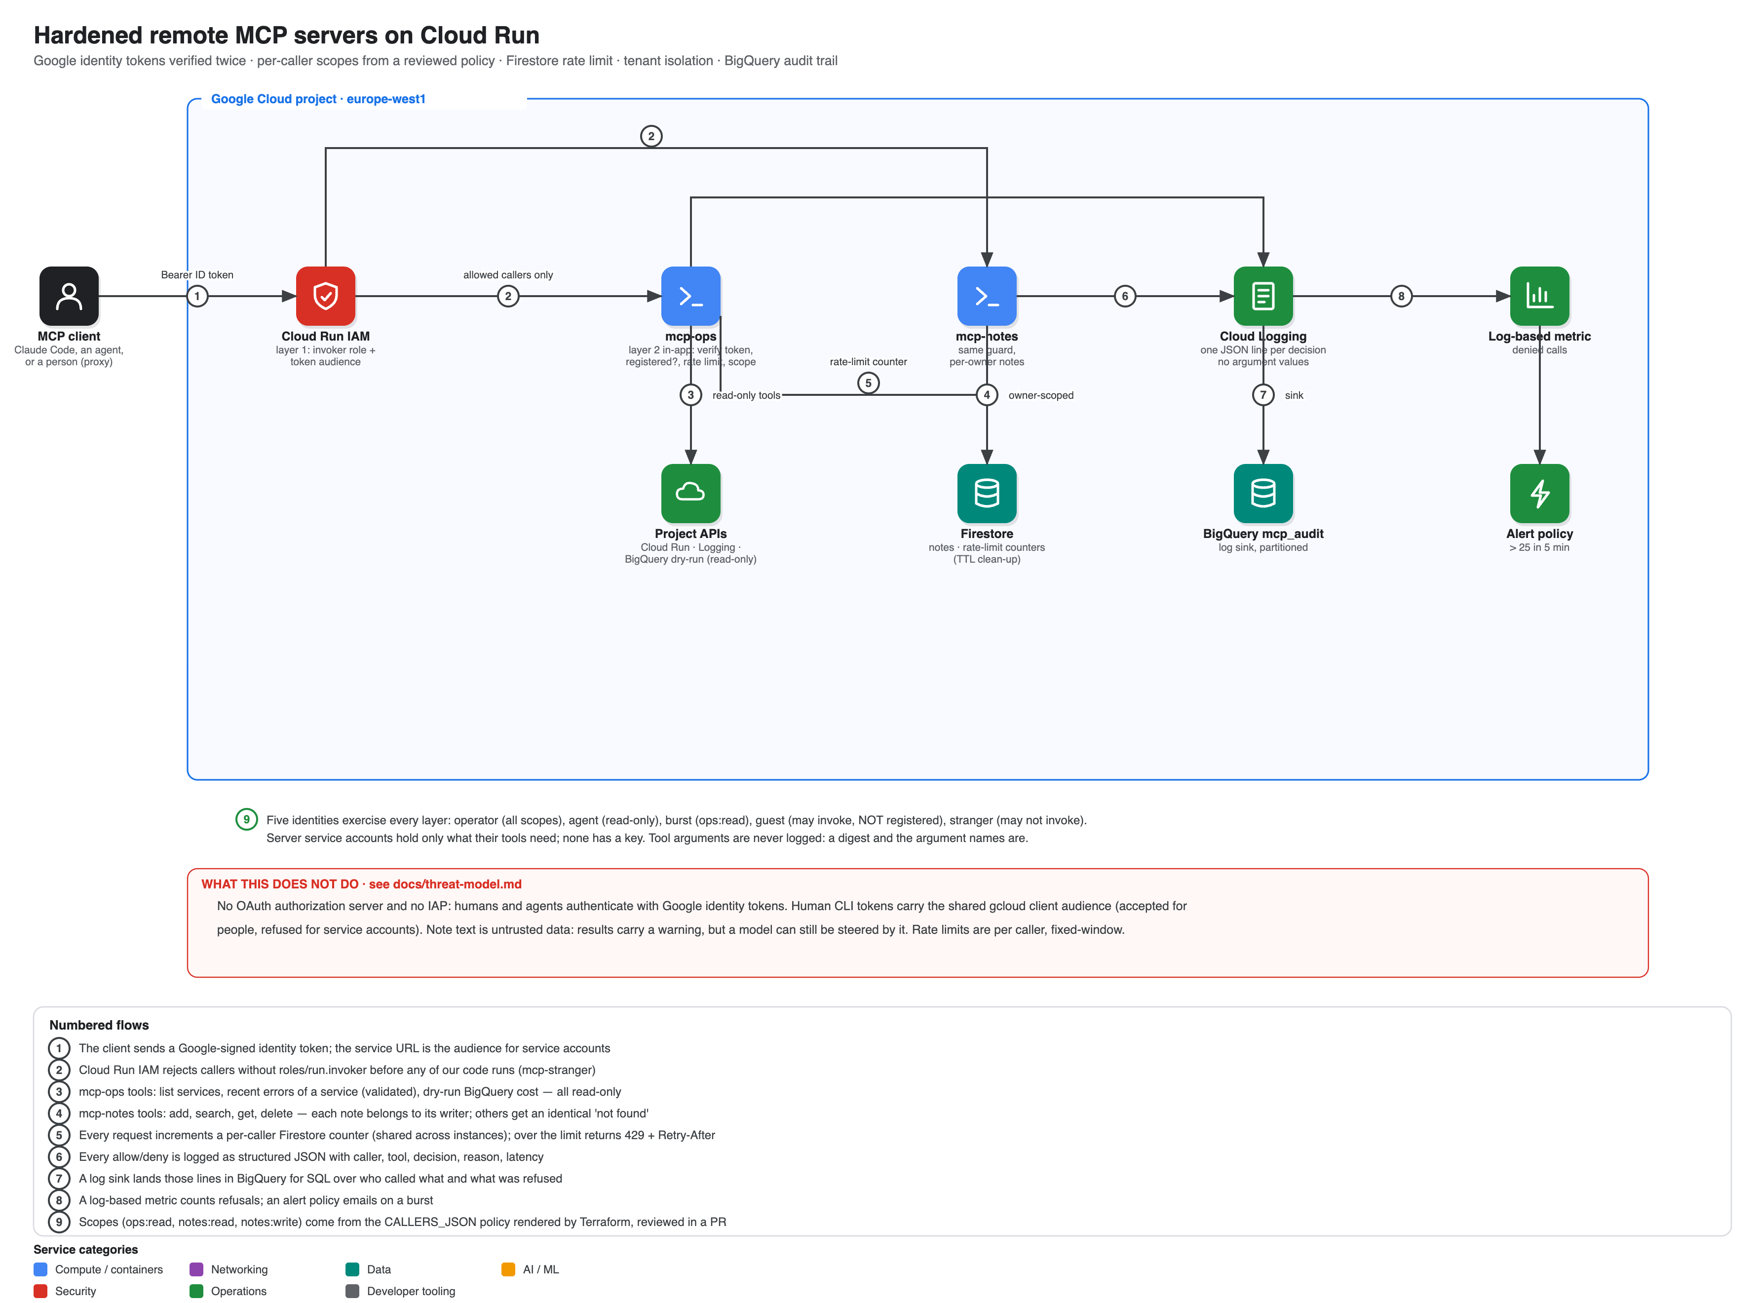Click the orange AI / ML swatch

coord(509,1269)
